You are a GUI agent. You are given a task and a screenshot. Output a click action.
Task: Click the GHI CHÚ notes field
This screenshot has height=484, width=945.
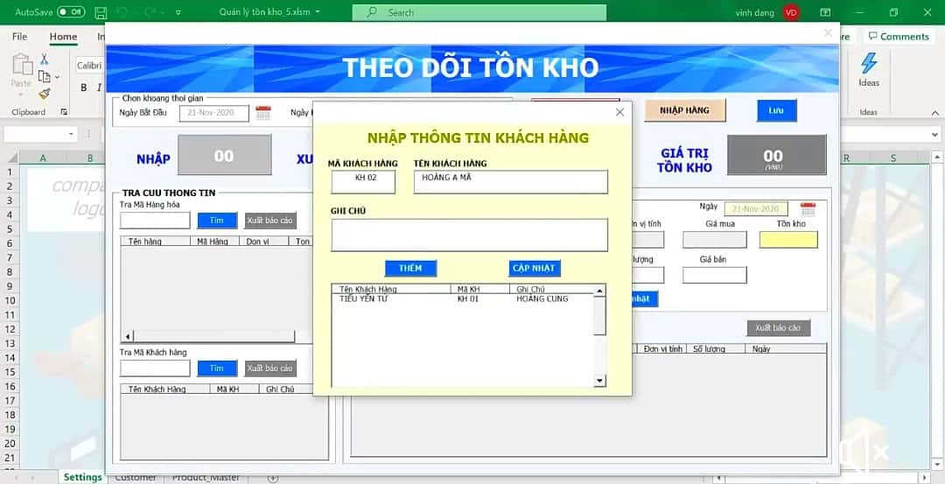tap(470, 235)
